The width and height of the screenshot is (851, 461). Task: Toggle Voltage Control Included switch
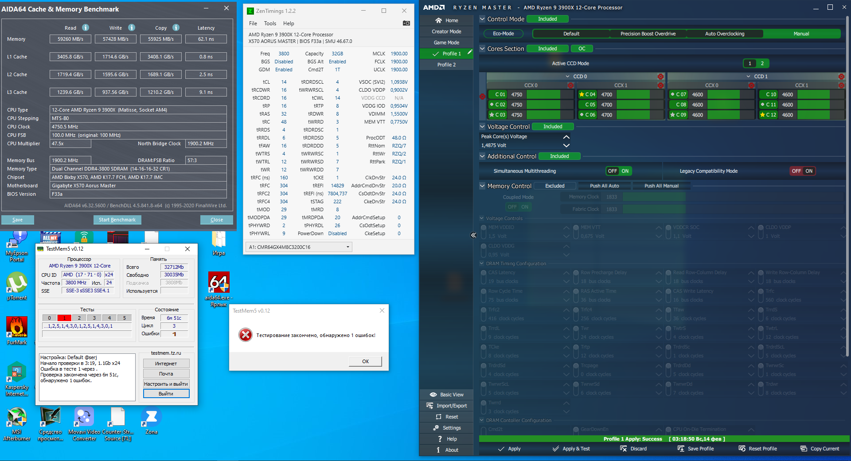point(553,127)
